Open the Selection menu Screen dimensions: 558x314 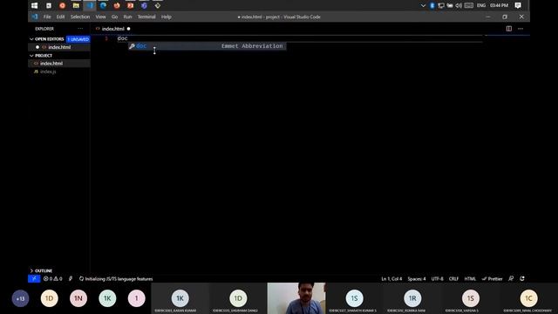80,17
